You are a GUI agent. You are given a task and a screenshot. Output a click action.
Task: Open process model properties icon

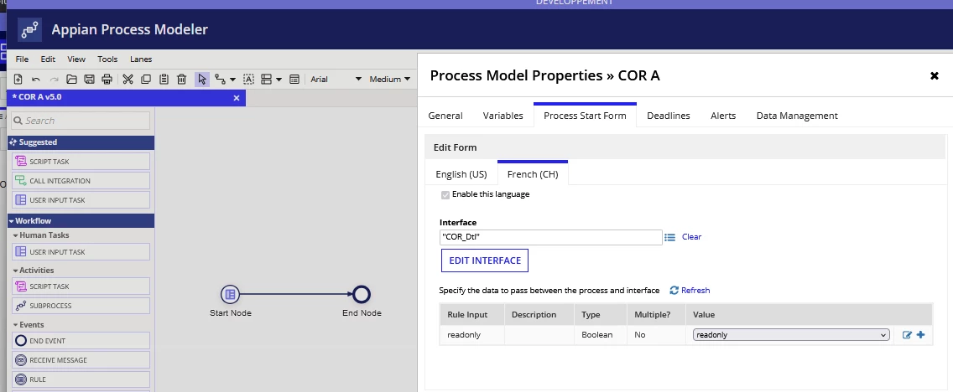(294, 80)
